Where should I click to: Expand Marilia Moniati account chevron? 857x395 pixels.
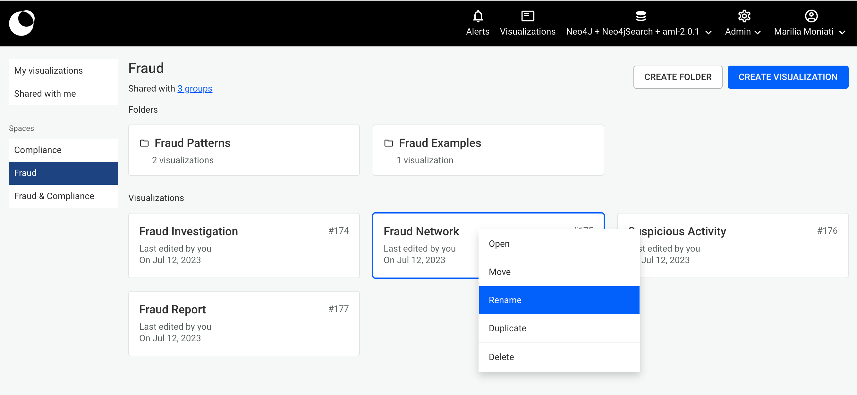coord(842,32)
